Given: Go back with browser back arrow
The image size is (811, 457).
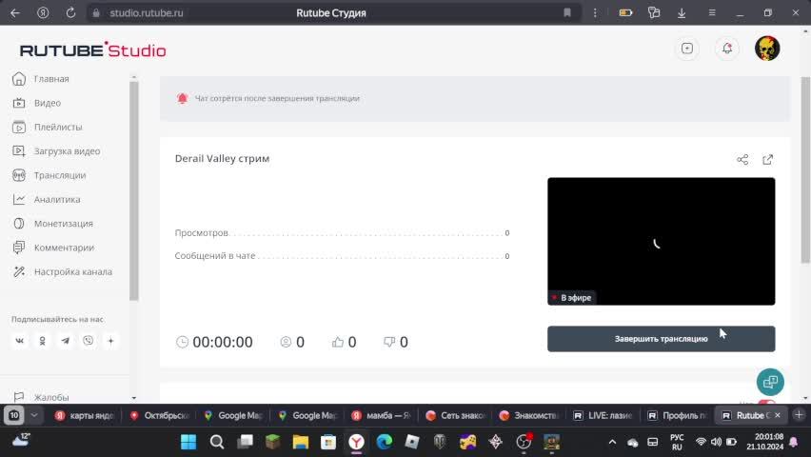Looking at the screenshot, I should pos(15,13).
